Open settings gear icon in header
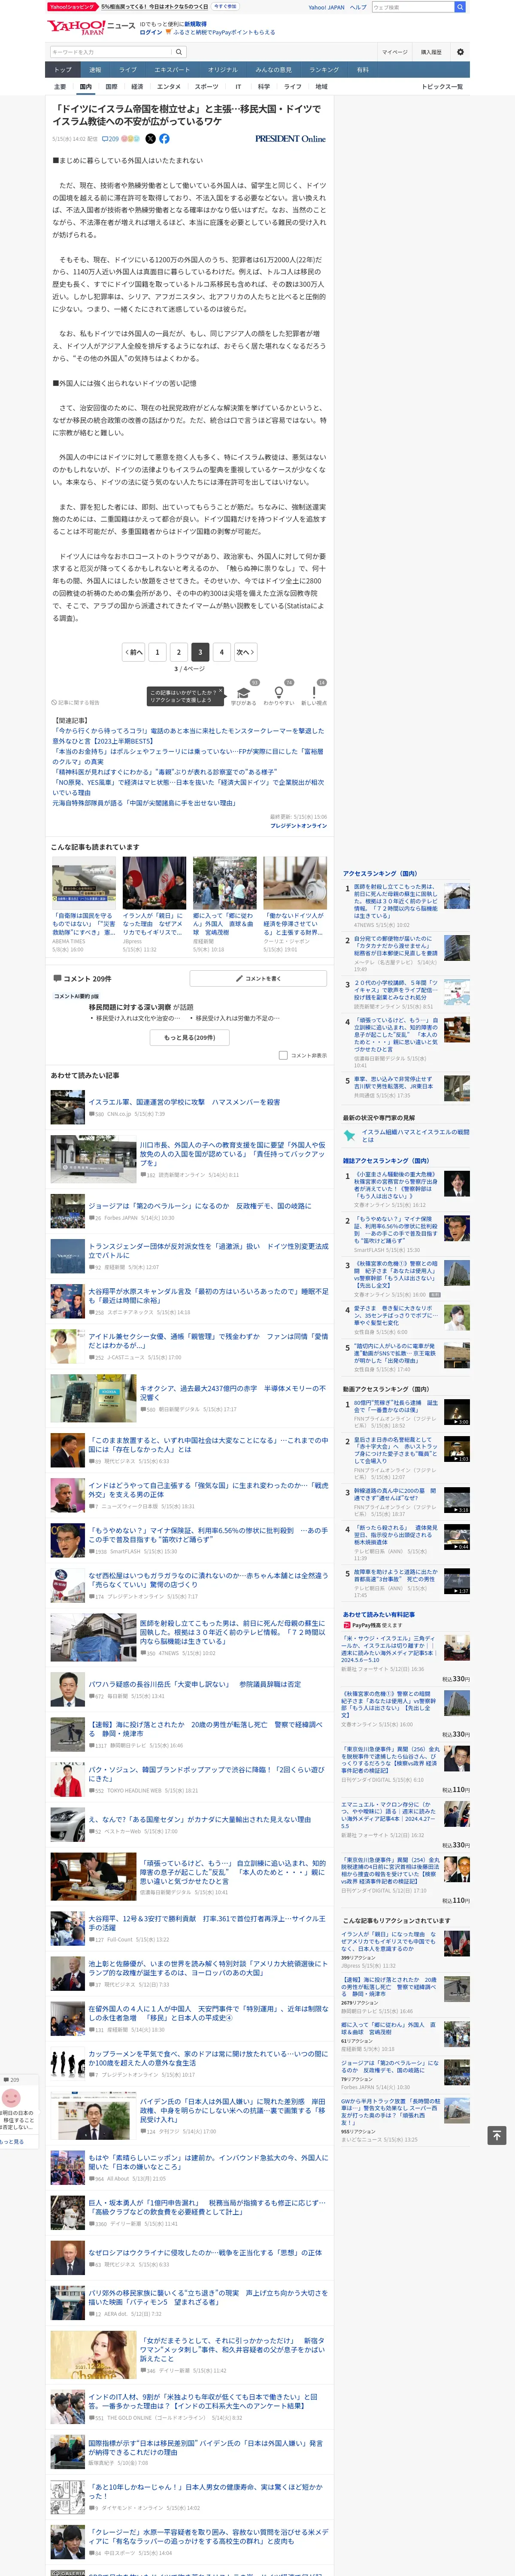 [x=460, y=52]
